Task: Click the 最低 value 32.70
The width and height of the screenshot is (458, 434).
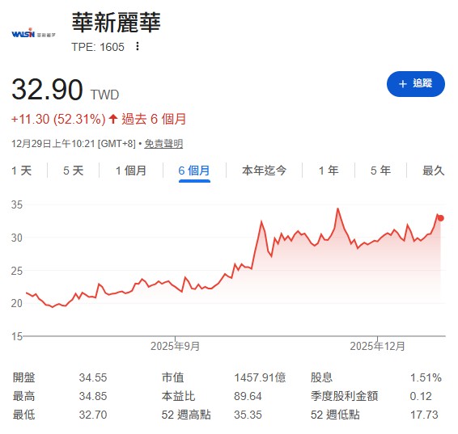Action: click(x=93, y=415)
